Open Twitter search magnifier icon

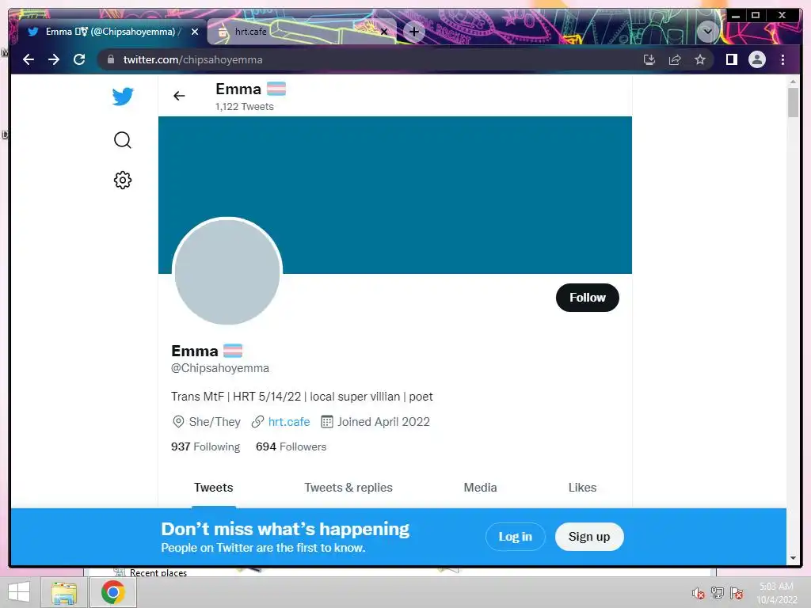pos(123,140)
